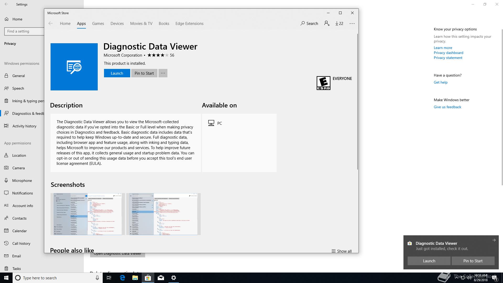Viewport: 503px width, 283px height.
Task: Click the PC device icon
Action: point(211,123)
